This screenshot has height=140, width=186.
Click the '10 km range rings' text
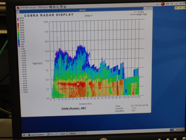pos(138,14)
